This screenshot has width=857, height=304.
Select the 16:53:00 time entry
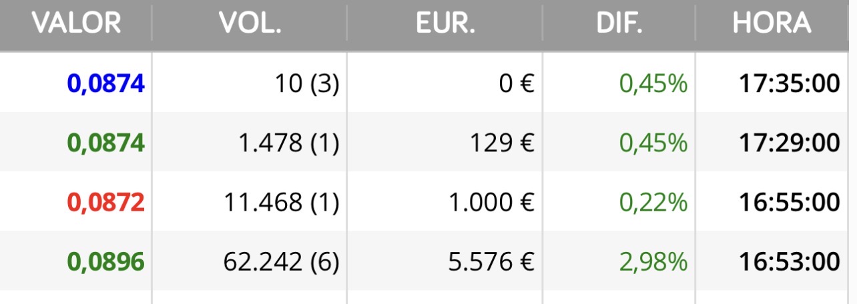[x=789, y=261]
